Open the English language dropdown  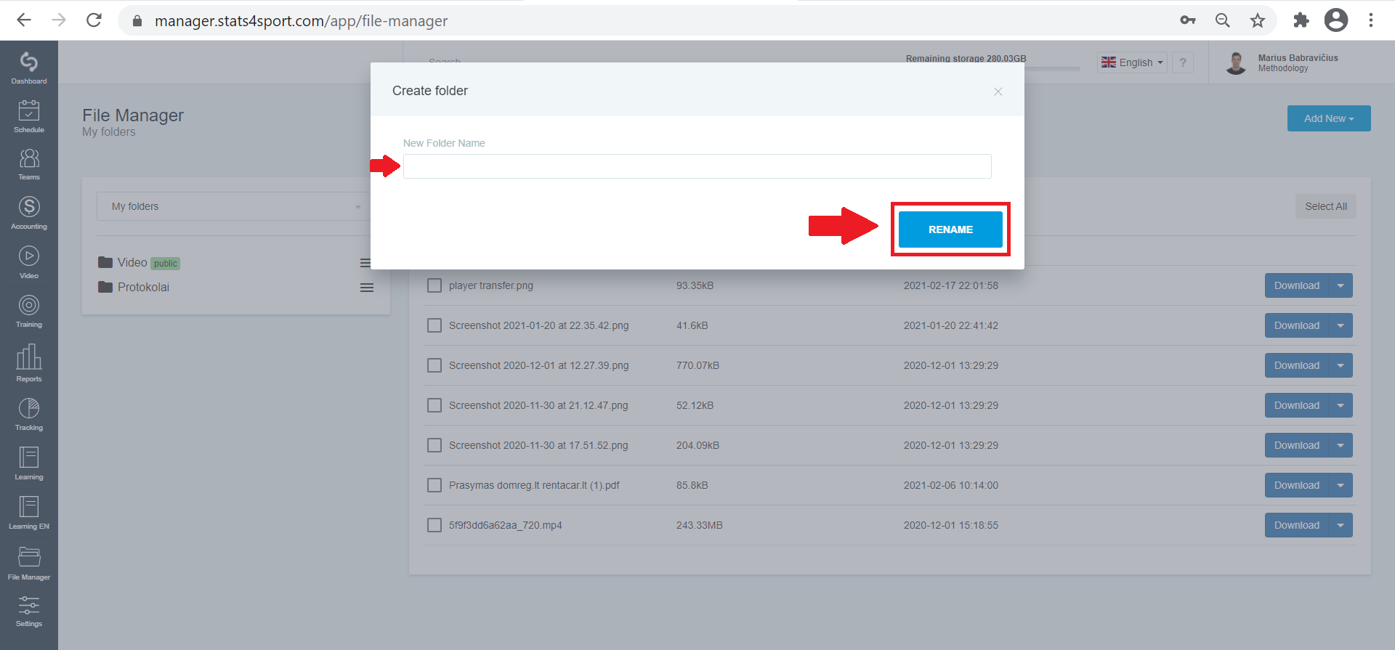click(1132, 62)
